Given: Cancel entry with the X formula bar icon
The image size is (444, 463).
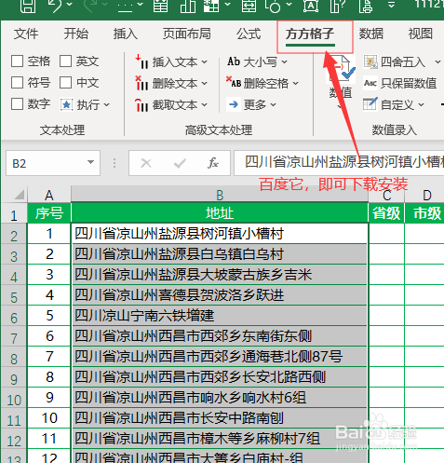Looking at the screenshot, I should pyautogui.click(x=146, y=163).
